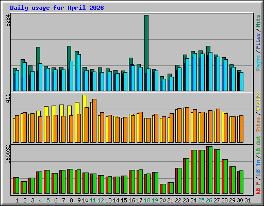
Task: Click the red 'kB F' legend label
Action: coord(258,188)
